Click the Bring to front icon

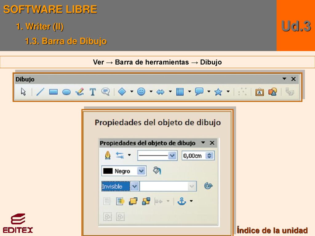(x=133, y=201)
